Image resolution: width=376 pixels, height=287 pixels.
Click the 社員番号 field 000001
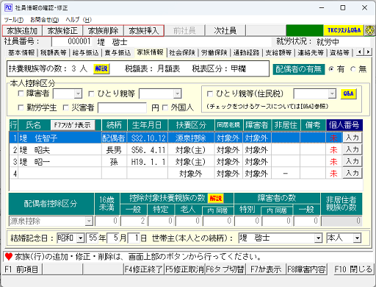[x=72, y=41]
